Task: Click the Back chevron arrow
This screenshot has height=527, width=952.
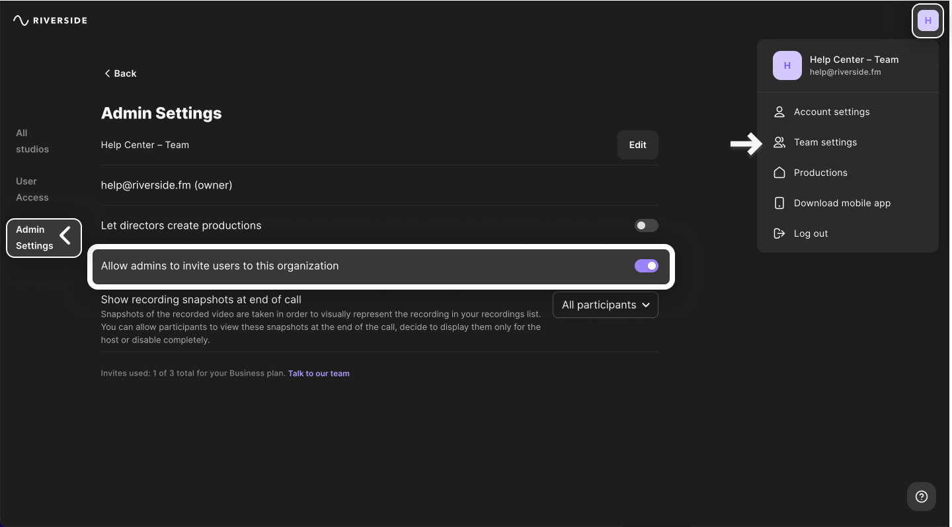Action: pyautogui.click(x=107, y=73)
